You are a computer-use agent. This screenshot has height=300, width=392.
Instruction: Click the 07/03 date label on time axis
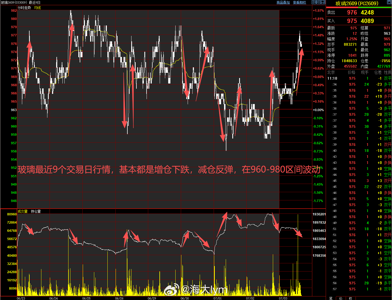(283, 298)
